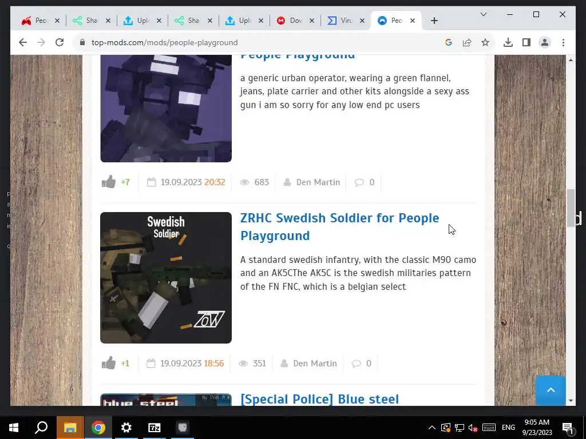Image resolution: width=586 pixels, height=439 pixels.
Task: Open the Windows Start menu
Action: 14,428
